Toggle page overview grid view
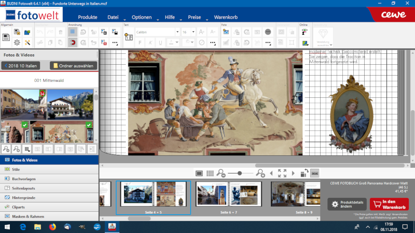This screenshot has height=233, width=415. pos(210,173)
